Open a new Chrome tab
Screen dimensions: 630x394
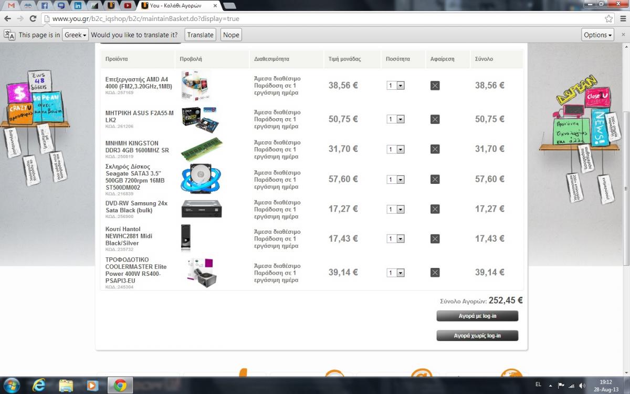[229, 6]
